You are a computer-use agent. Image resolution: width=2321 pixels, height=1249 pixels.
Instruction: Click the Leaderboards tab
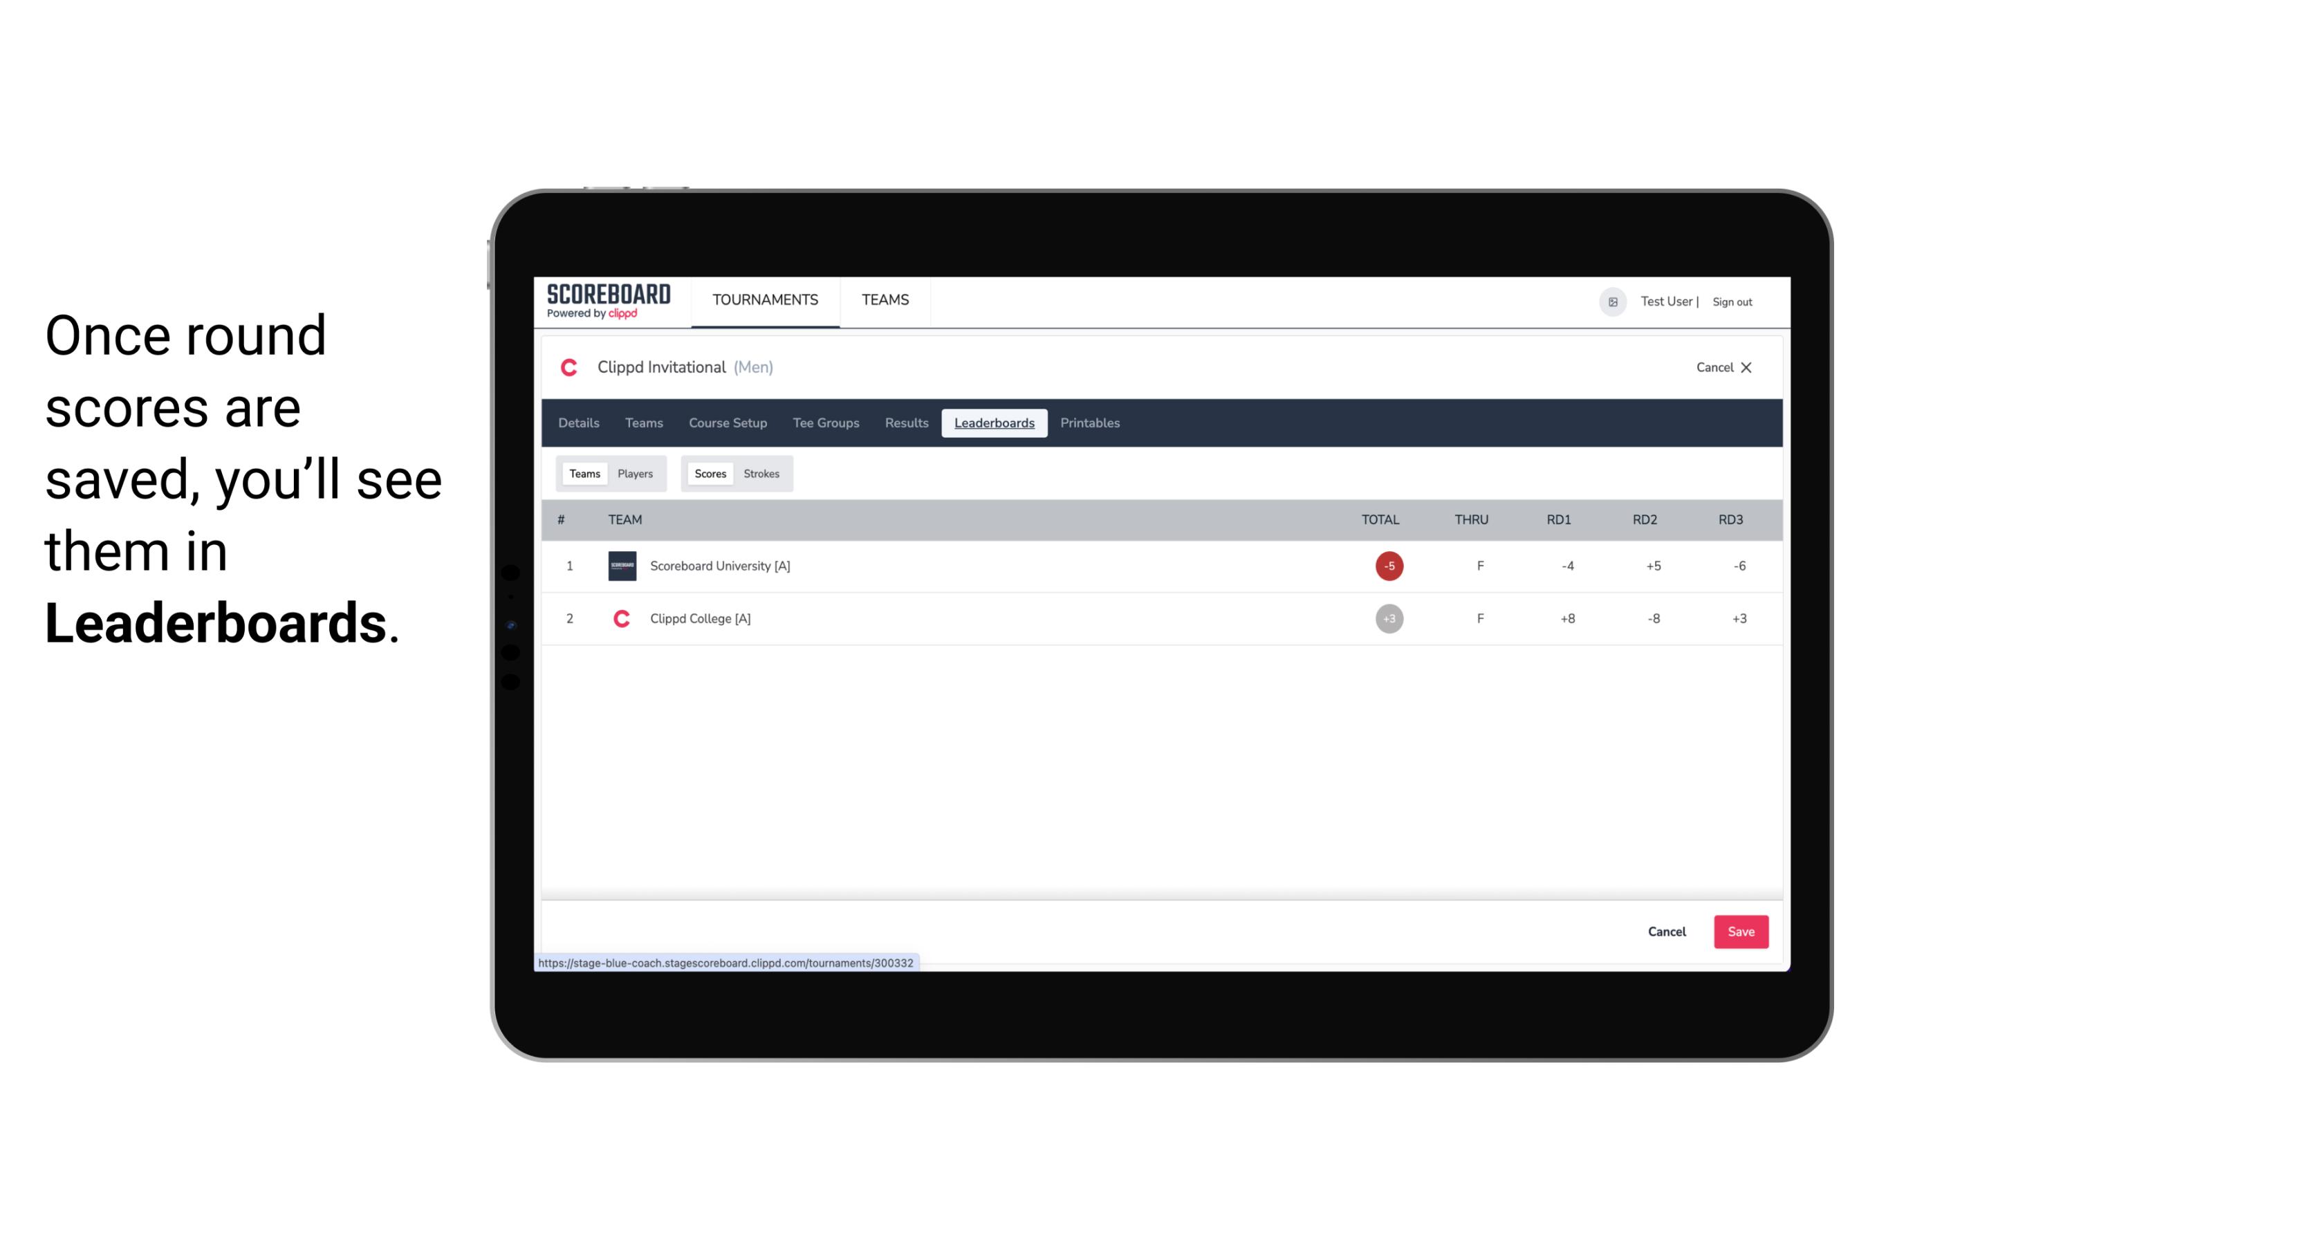coord(994,423)
